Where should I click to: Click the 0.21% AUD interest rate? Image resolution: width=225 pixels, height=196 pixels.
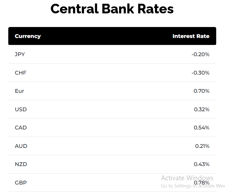[x=202, y=146]
